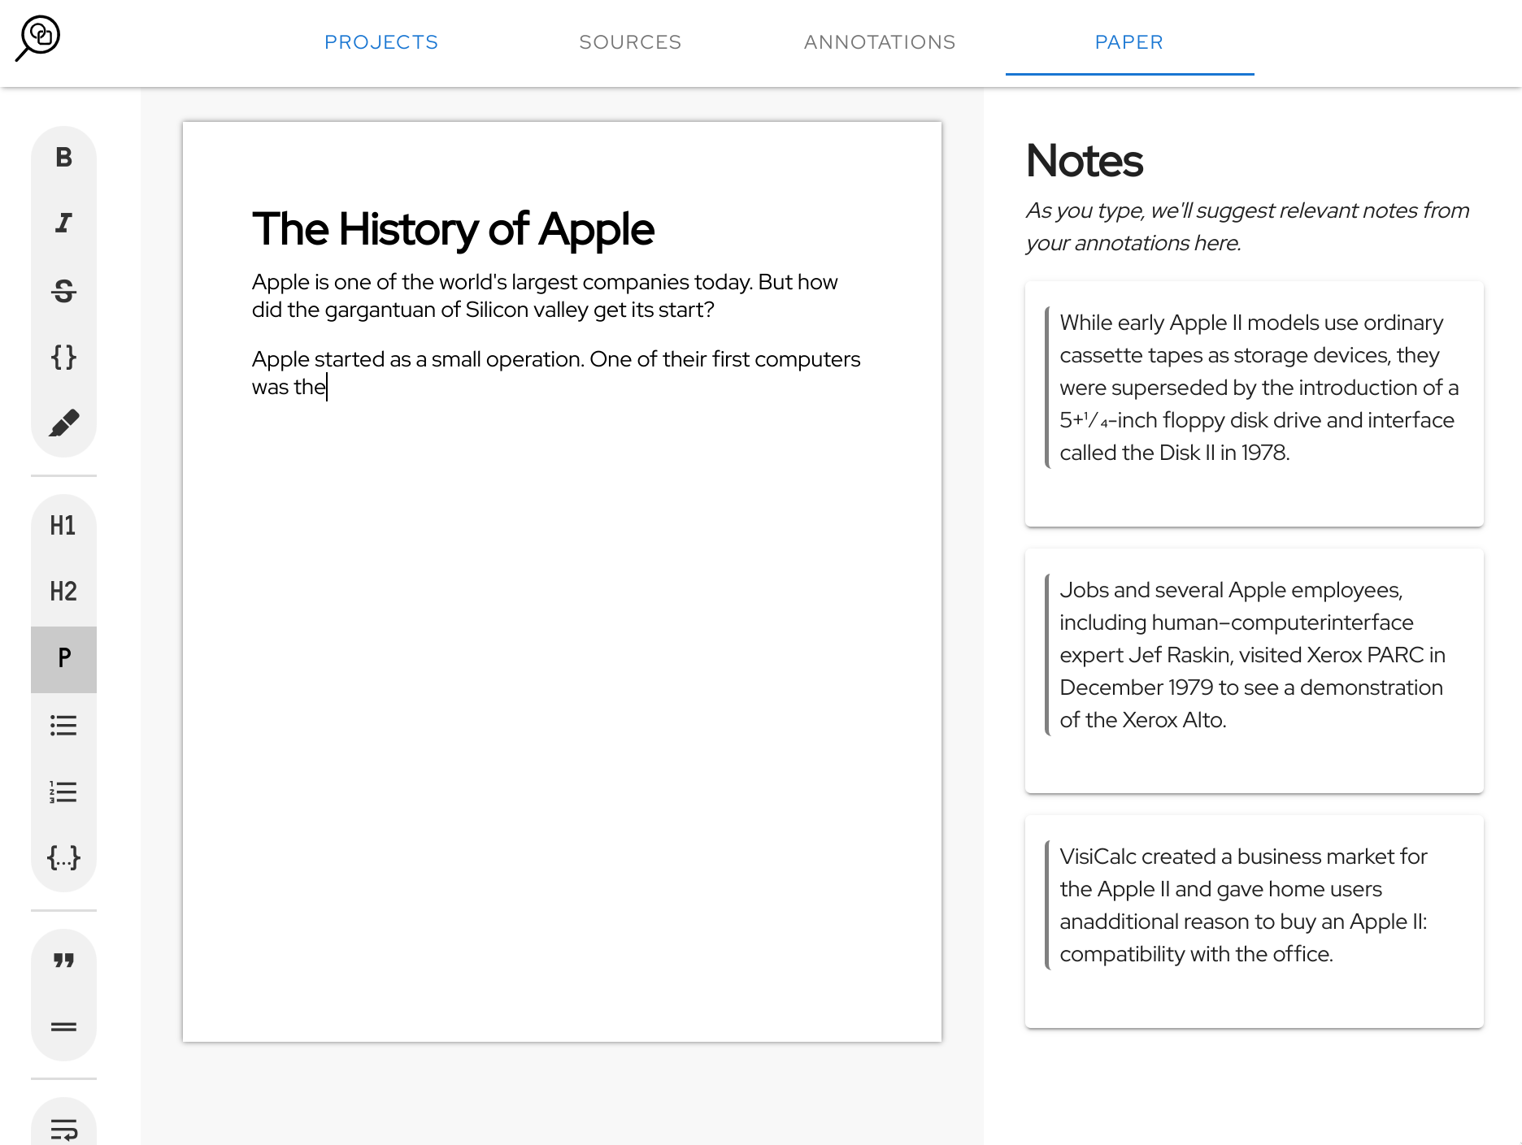Viewport: 1522px width, 1145px height.
Task: Set block to Heading 2
Action: pyautogui.click(x=63, y=592)
